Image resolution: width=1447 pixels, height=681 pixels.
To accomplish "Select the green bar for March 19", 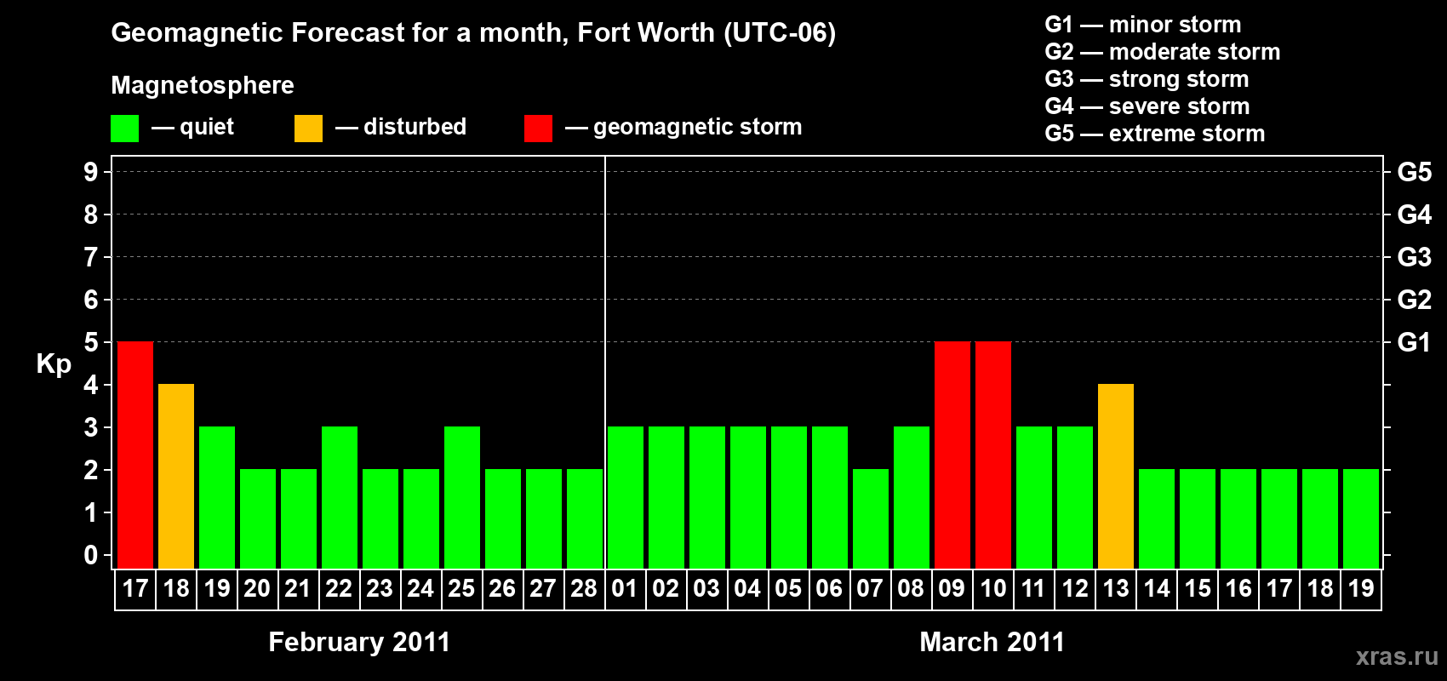I will pos(1361,518).
